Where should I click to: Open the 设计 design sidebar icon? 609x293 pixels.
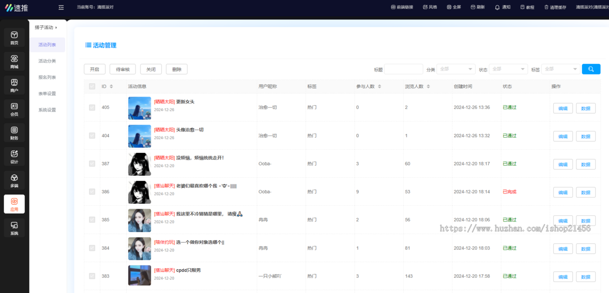(14, 157)
